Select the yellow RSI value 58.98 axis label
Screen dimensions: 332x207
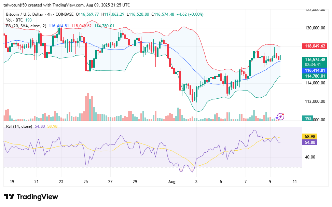[x=309, y=137]
